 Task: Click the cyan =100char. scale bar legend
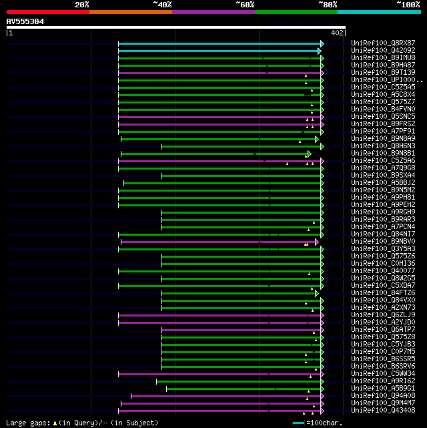pos(298,423)
